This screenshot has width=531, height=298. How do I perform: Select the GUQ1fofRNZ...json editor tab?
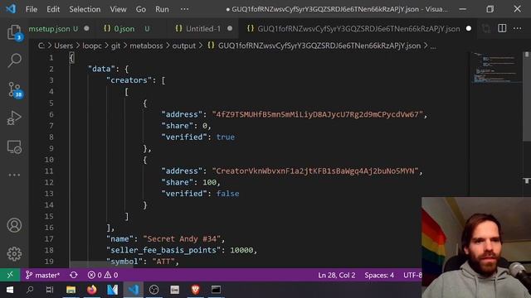(358, 29)
